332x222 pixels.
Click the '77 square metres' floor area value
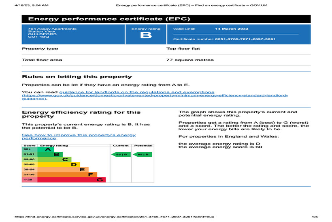190,60
